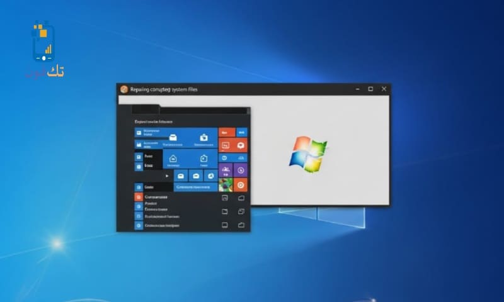The image size is (504, 302).
Task: Click the floppy disk save icon
Action: 225,198
